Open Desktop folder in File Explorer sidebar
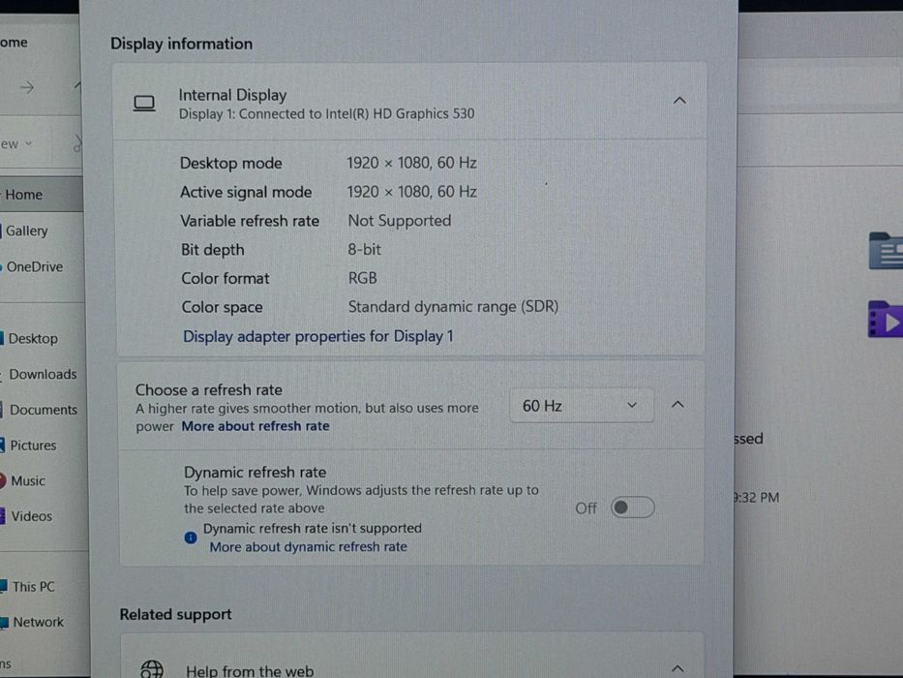The width and height of the screenshot is (903, 678). [x=32, y=338]
